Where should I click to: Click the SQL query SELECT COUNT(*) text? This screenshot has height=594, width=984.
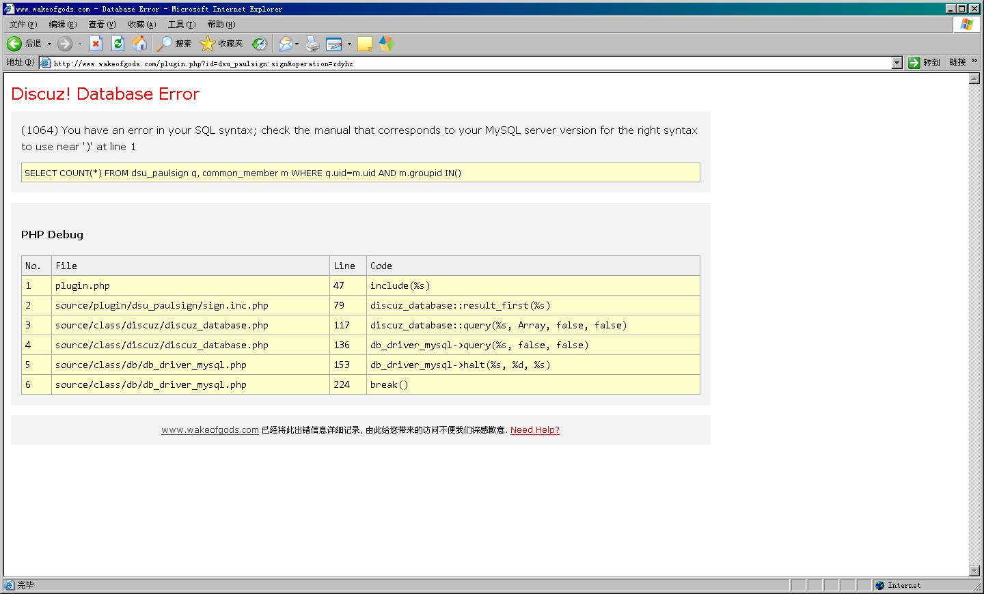[243, 173]
